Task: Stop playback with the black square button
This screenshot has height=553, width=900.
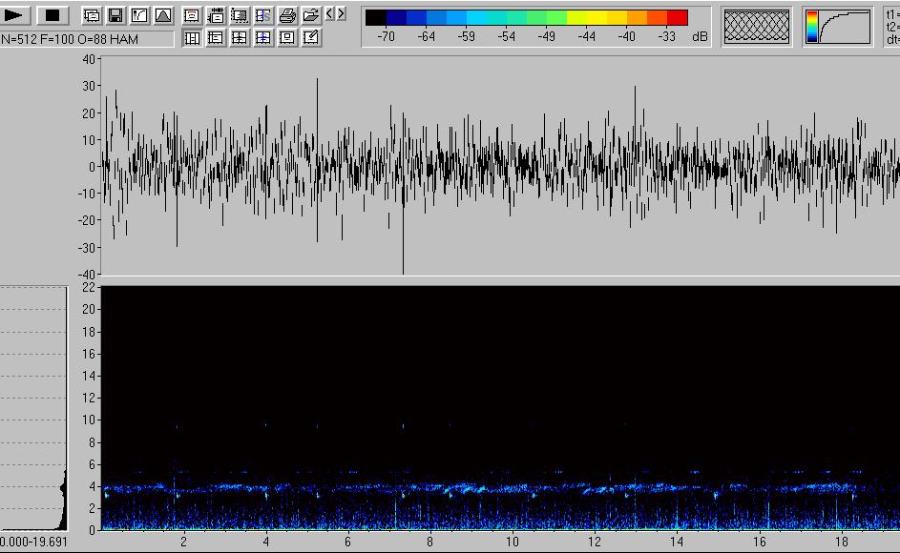Action: coord(52,15)
